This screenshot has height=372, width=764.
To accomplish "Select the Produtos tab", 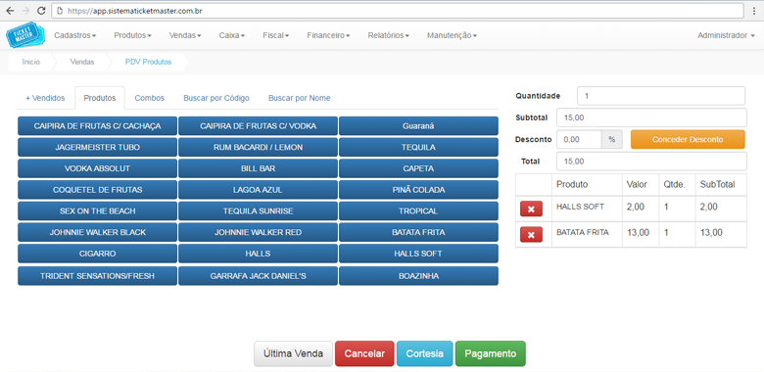I will [100, 98].
